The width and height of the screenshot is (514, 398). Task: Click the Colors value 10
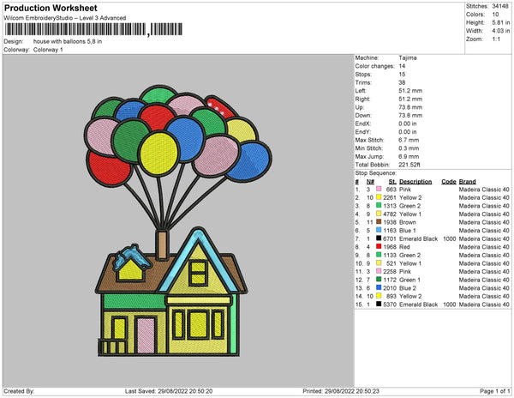click(x=495, y=15)
